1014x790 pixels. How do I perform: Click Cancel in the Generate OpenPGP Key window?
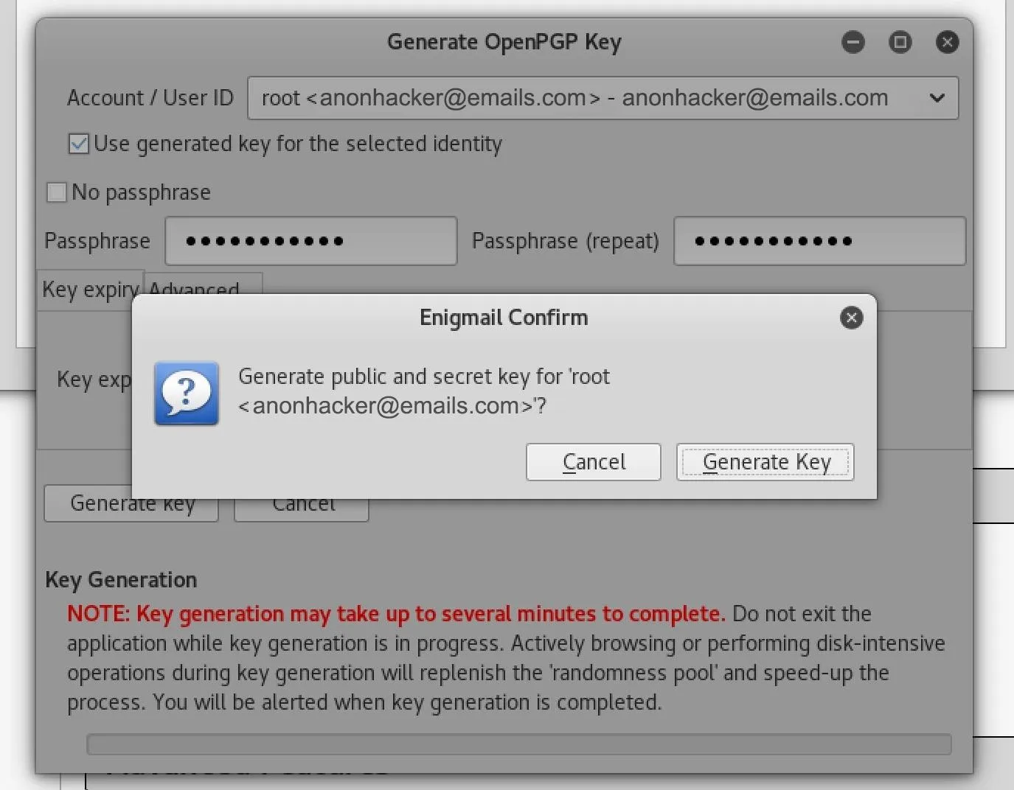pyautogui.click(x=302, y=508)
